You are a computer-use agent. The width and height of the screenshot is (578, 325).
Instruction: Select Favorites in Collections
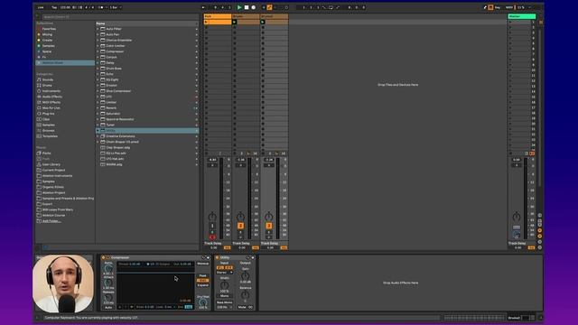pyautogui.click(x=49, y=29)
